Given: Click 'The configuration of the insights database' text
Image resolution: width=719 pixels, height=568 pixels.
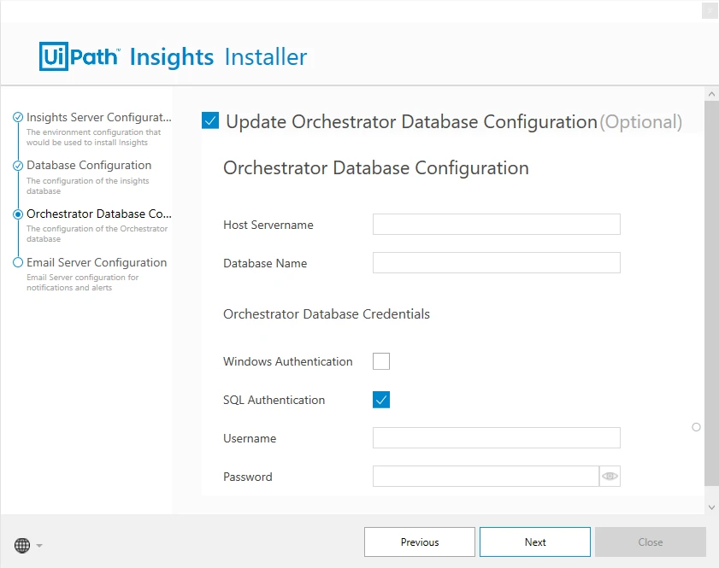Looking at the screenshot, I should [x=87, y=185].
